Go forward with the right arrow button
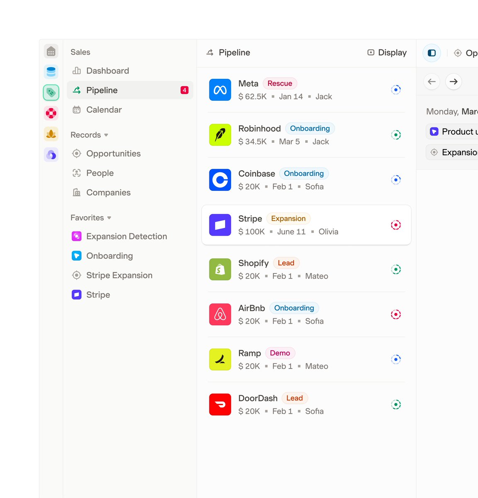The image size is (478, 498). coord(454,82)
